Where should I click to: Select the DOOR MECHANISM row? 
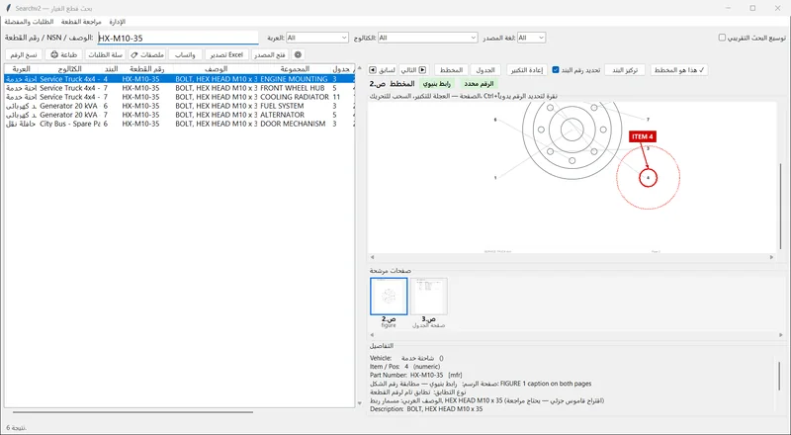click(x=179, y=124)
